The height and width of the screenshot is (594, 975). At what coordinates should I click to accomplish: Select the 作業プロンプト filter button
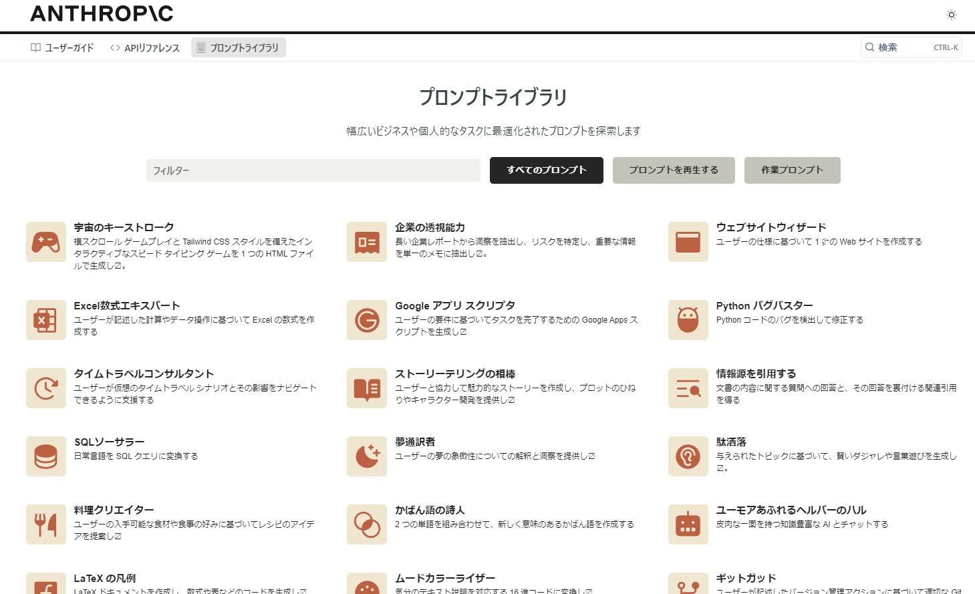tap(793, 170)
